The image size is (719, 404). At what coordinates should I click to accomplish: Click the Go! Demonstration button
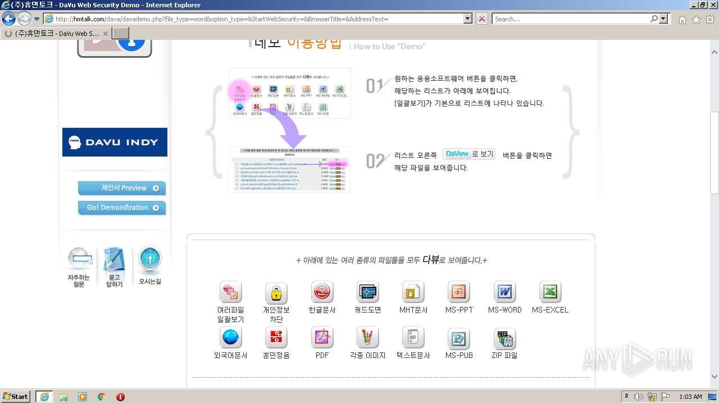(x=122, y=208)
